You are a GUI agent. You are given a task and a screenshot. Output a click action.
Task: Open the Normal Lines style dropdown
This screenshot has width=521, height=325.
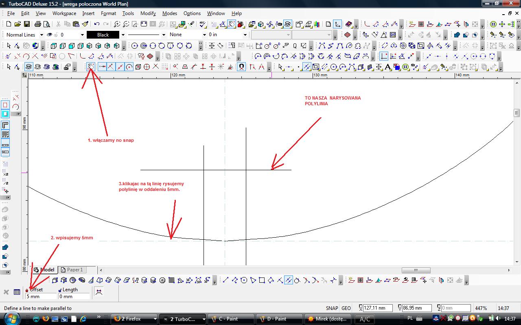coord(42,35)
